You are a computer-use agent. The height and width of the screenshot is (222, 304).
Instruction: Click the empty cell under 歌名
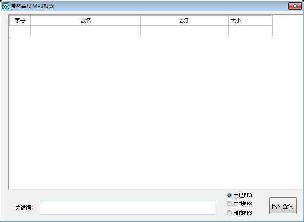click(85, 31)
